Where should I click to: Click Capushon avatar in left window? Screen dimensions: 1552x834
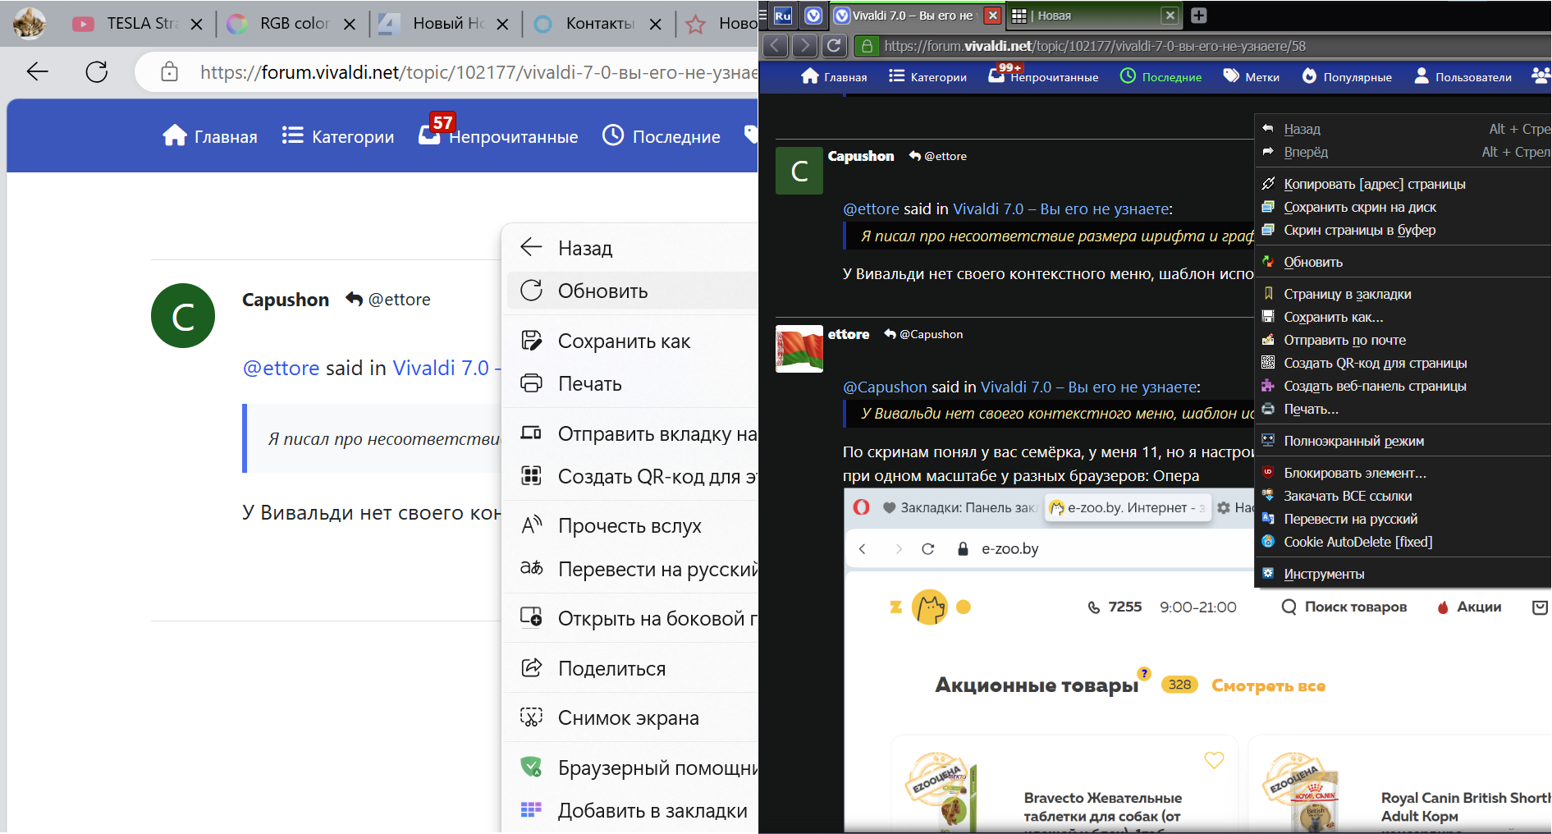pyautogui.click(x=183, y=316)
